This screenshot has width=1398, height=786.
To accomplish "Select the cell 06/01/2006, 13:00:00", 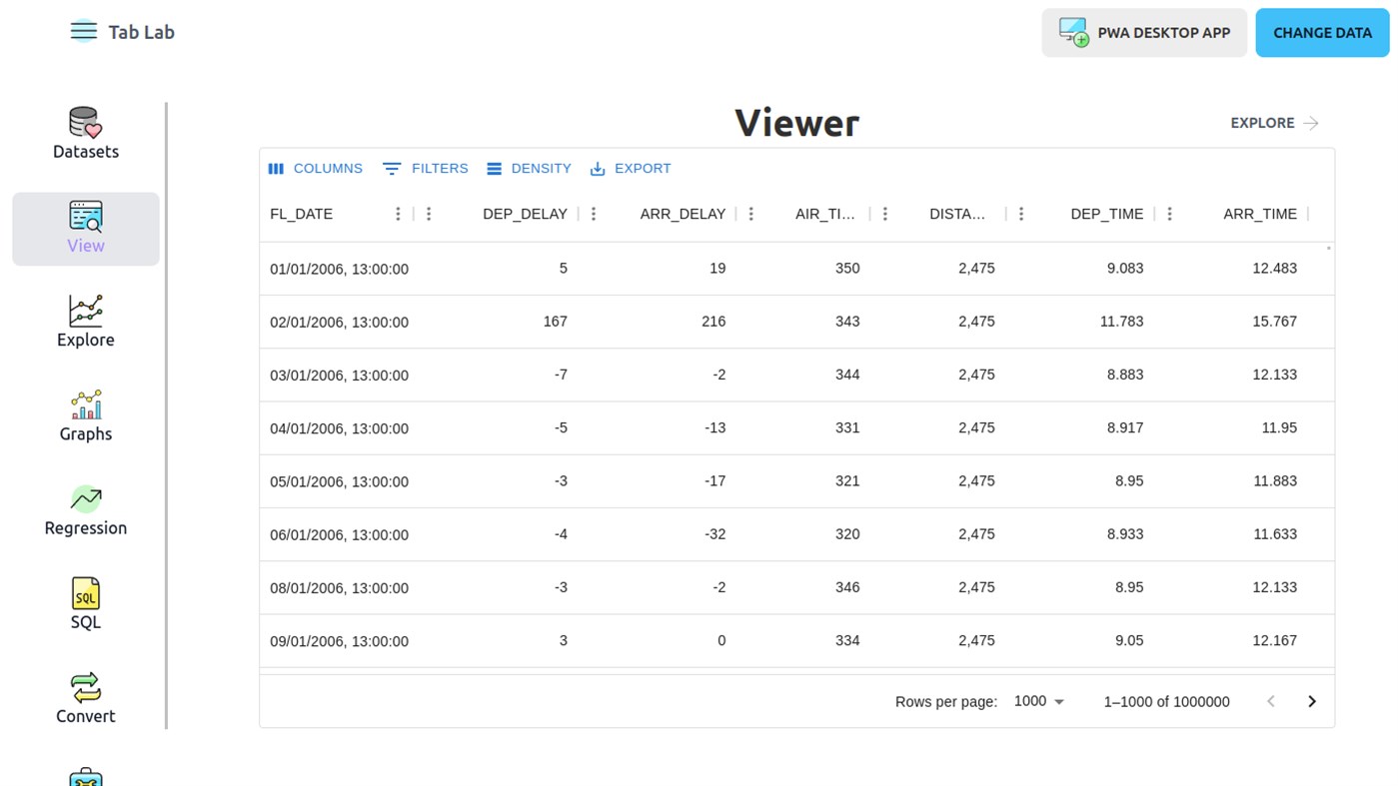I will [339, 534].
